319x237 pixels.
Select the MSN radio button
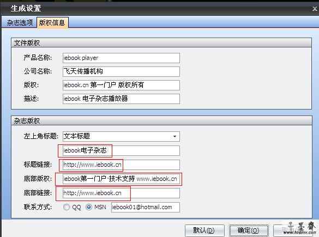point(89,207)
